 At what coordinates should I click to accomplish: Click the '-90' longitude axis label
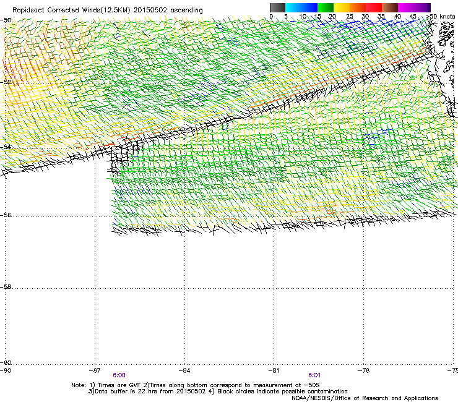pyautogui.click(x=6, y=370)
